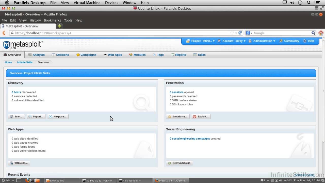
Task: Click the search magnifier in Google box
Action: click(313, 33)
